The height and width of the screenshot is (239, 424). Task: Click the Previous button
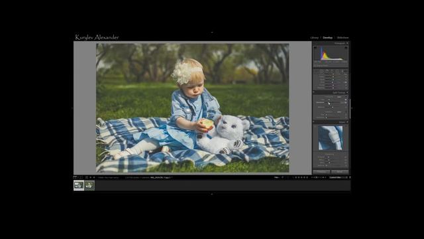click(321, 172)
